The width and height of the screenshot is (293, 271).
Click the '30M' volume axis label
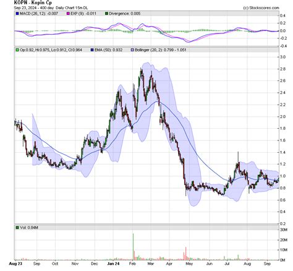coord(284,230)
